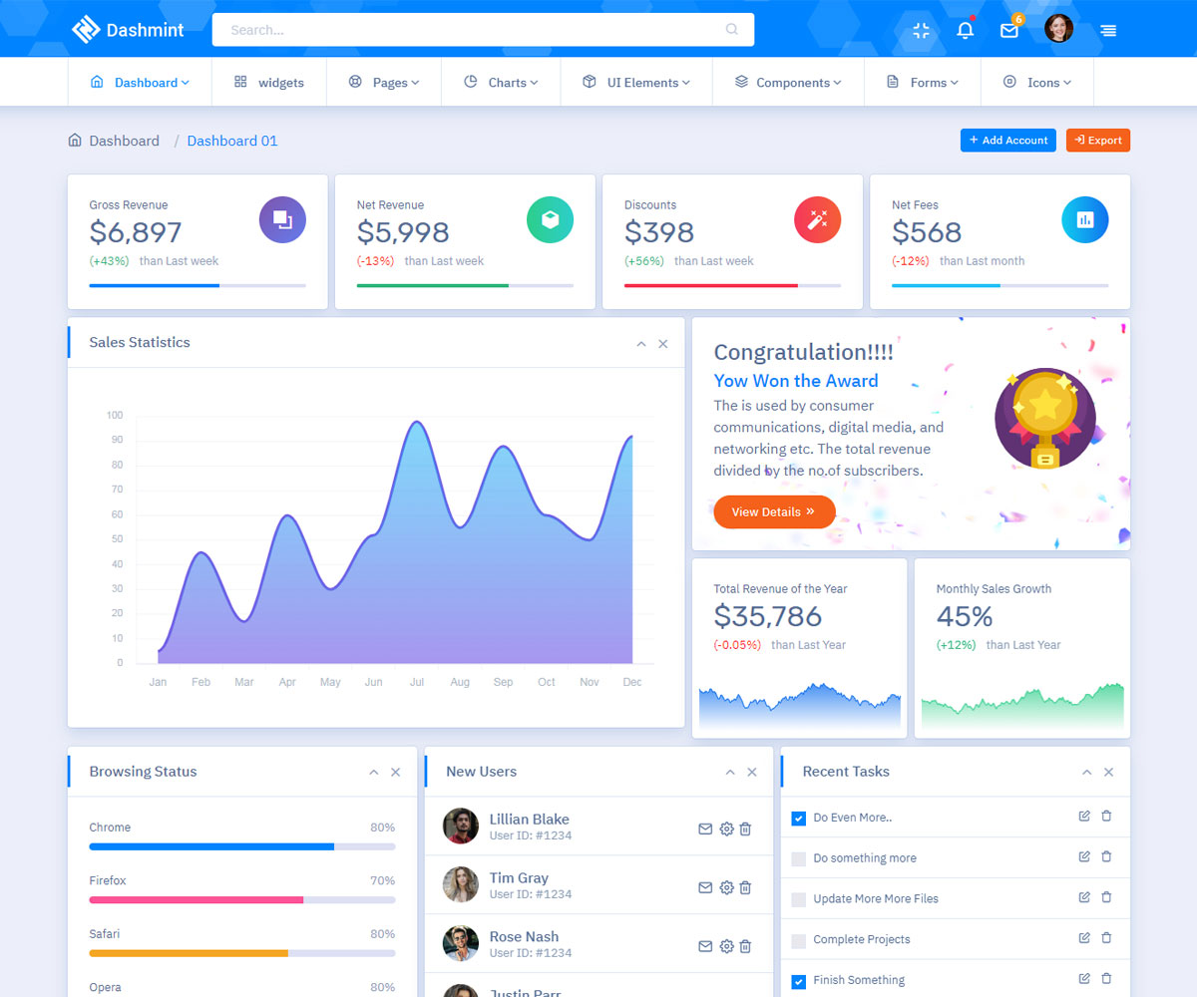Uncheck the "Finish Something" task checkbox
This screenshot has height=997, width=1197.
pos(798,981)
